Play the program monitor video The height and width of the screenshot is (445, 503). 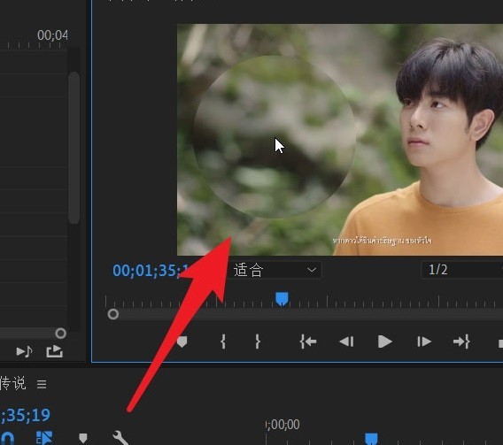pos(384,341)
